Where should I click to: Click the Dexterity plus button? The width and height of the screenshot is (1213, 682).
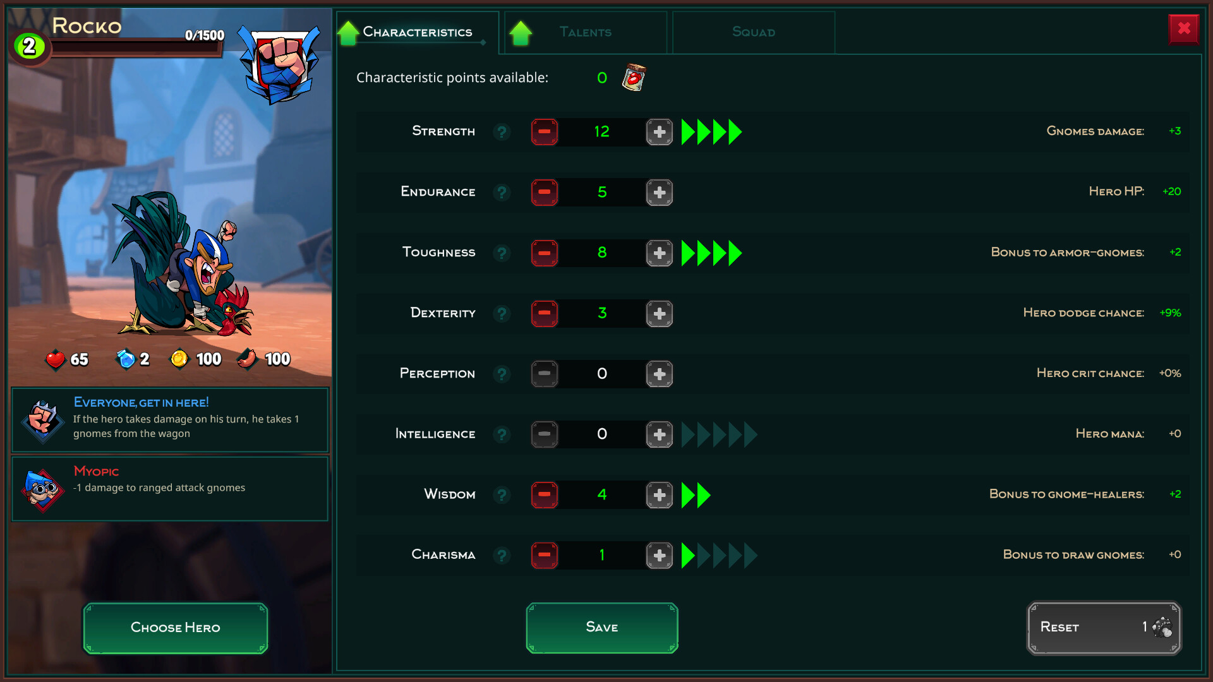[x=659, y=313]
